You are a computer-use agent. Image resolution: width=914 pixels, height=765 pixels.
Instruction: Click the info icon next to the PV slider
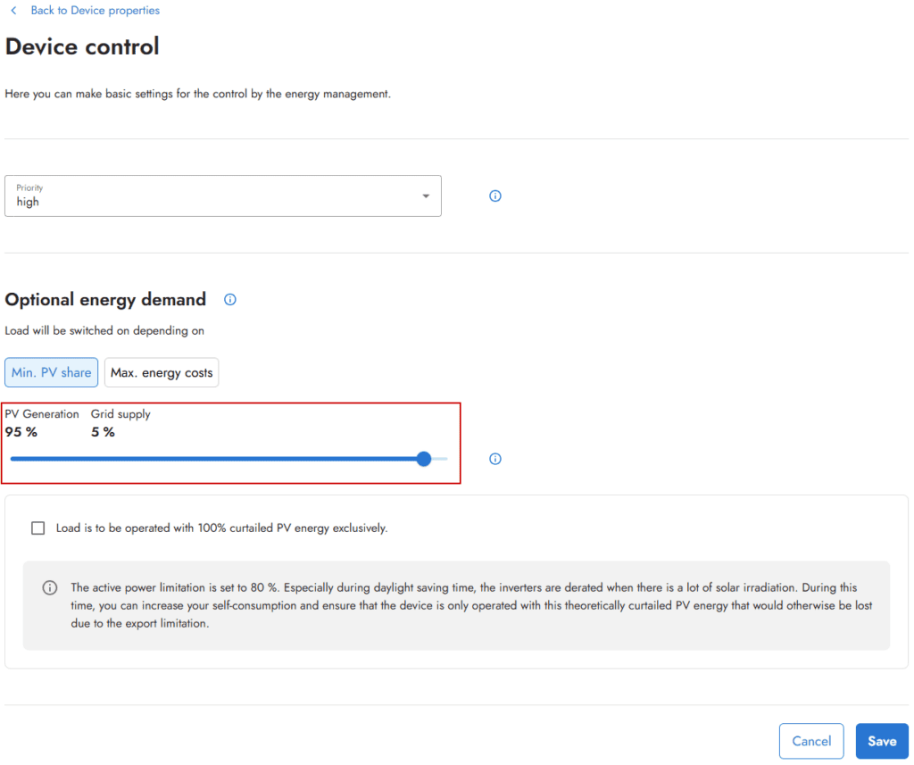tap(494, 458)
